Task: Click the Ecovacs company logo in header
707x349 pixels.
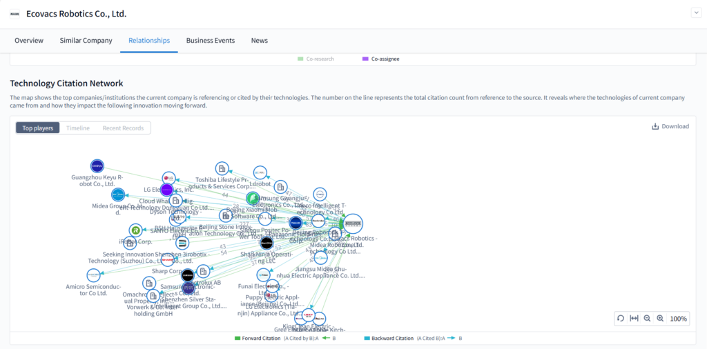Action: [14, 14]
